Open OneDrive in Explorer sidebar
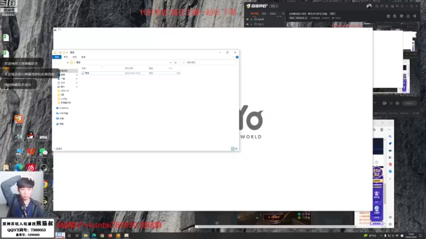This screenshot has height=239, width=426. [62, 108]
